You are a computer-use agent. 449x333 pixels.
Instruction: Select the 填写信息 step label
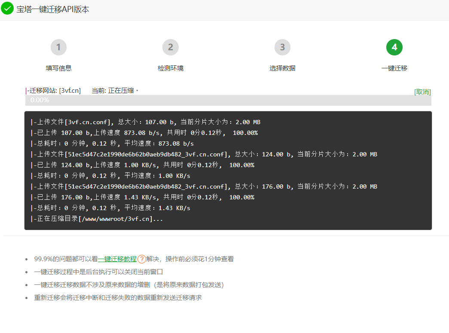click(x=58, y=68)
